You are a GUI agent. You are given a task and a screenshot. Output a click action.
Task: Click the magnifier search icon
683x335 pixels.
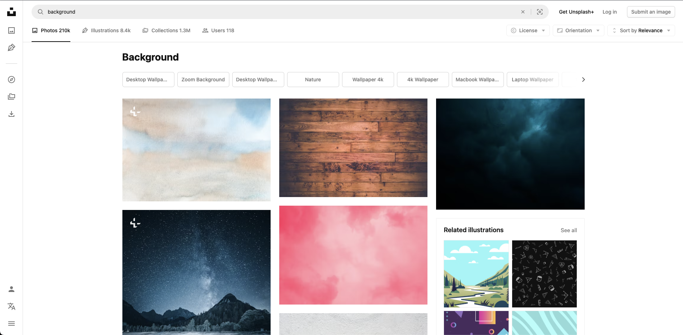pos(41,12)
